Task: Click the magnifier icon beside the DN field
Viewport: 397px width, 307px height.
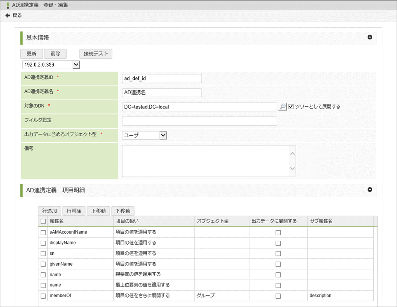Action: click(282, 107)
